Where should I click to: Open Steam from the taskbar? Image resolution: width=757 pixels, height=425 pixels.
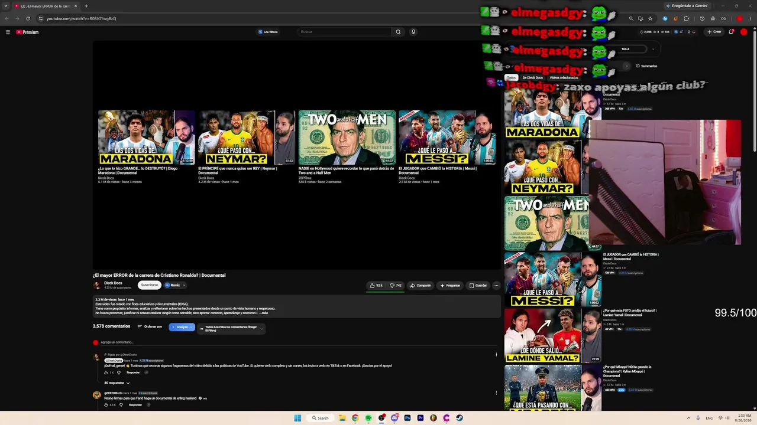(460, 418)
